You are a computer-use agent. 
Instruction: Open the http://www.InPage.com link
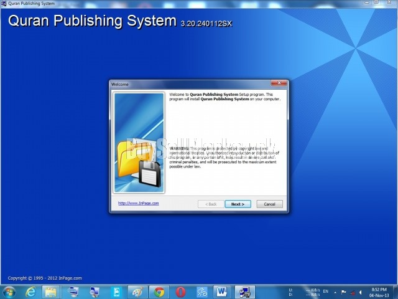coord(139,203)
